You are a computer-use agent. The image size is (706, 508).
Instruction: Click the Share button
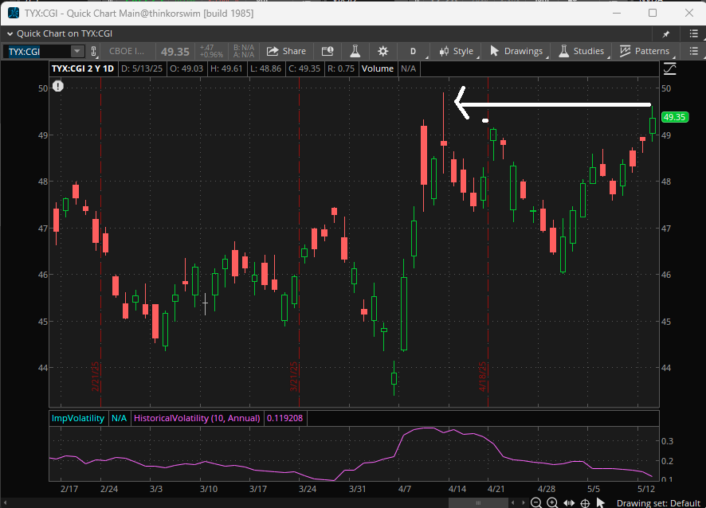(286, 51)
